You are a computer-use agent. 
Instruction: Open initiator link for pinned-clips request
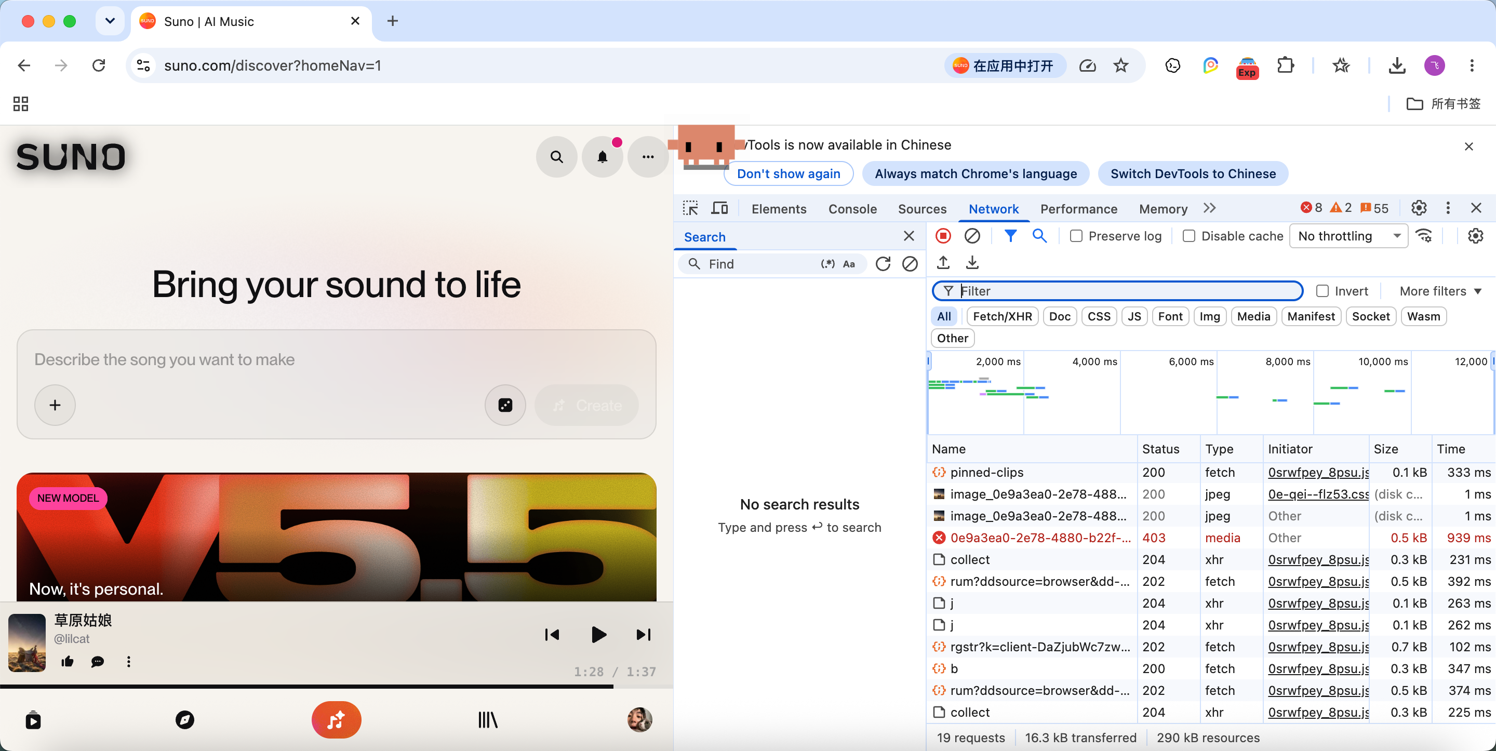(x=1318, y=472)
